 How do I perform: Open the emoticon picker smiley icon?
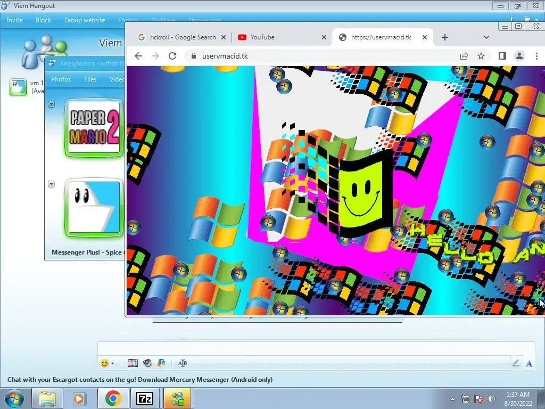(104, 363)
